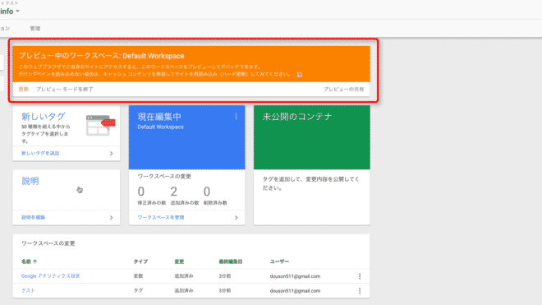Viewport: 542px width, 305px height.
Task: Click プレビューモードを終了 link
Action: point(65,90)
